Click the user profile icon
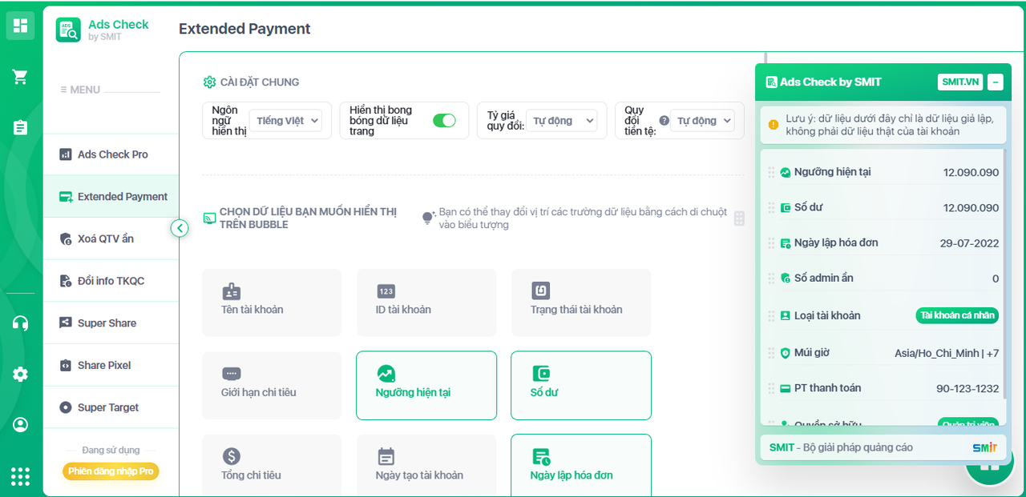 (20, 425)
